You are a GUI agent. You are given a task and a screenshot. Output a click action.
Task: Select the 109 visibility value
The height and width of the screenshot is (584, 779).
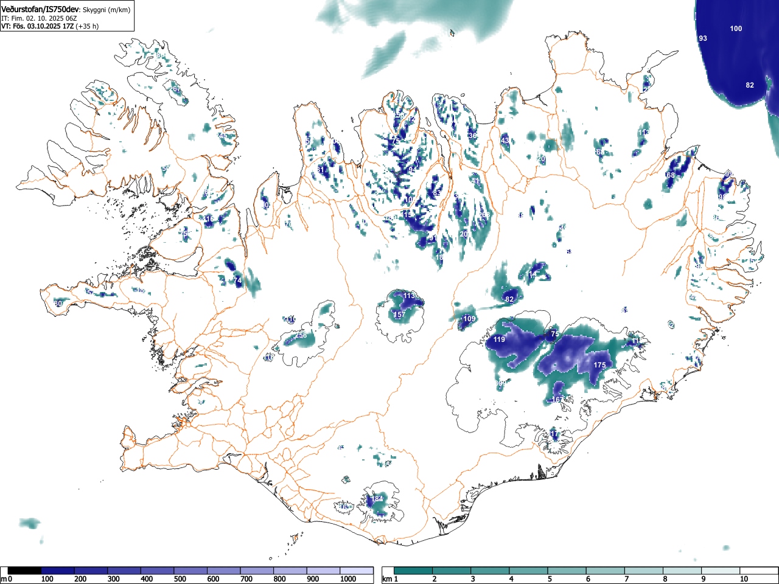click(x=469, y=319)
